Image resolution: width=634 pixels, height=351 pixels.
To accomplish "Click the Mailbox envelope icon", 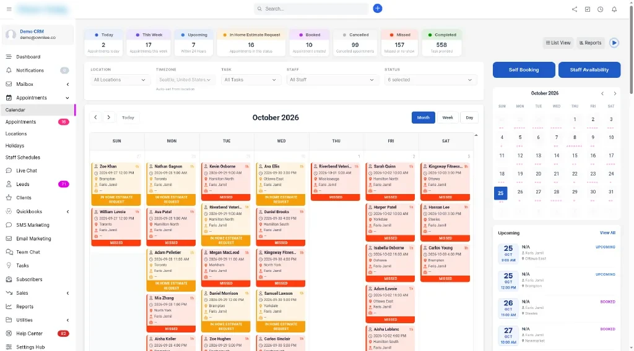I will click(9, 84).
